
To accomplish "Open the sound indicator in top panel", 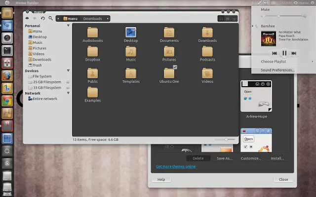I will pos(266,3).
